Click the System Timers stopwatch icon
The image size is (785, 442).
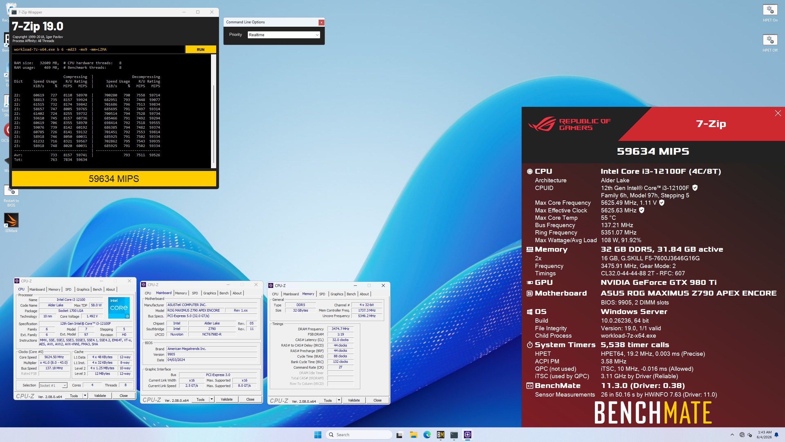[530, 345]
